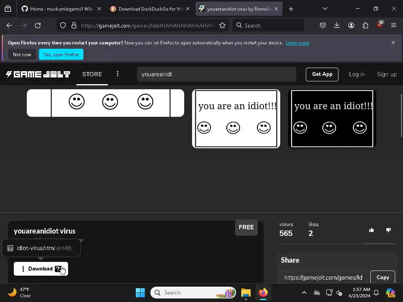Select the share URL field
Viewport: 403px width, 302px height.
323,277
